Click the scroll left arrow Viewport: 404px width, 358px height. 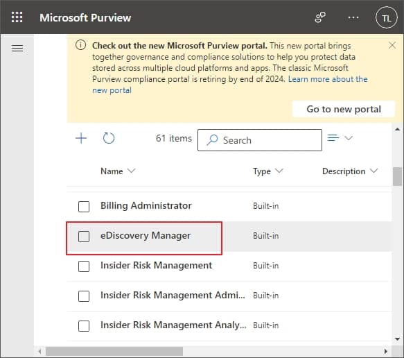click(x=39, y=351)
